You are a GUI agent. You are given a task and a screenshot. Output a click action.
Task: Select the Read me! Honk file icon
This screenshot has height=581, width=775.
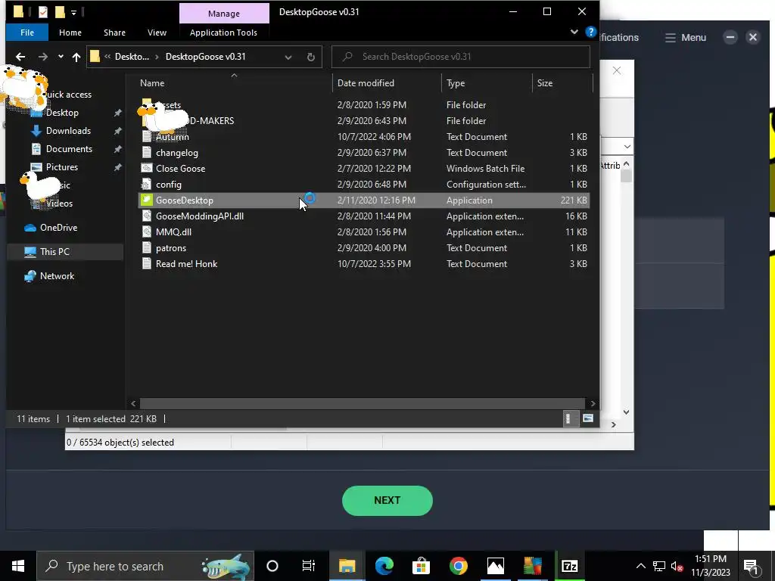[146, 264]
